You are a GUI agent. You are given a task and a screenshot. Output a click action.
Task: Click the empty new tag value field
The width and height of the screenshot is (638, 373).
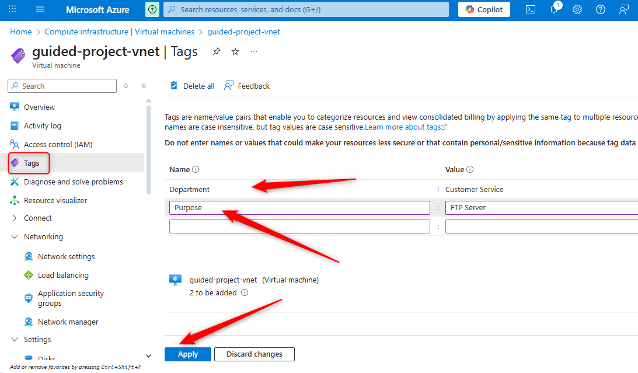542,226
